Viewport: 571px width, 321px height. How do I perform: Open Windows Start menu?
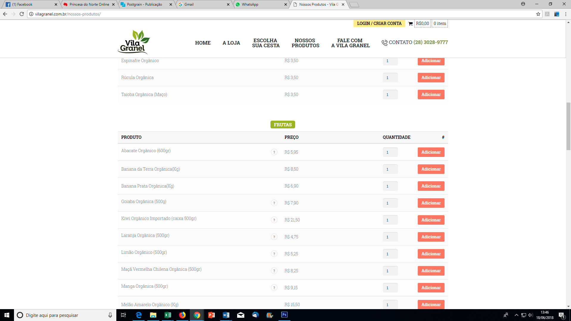7,315
